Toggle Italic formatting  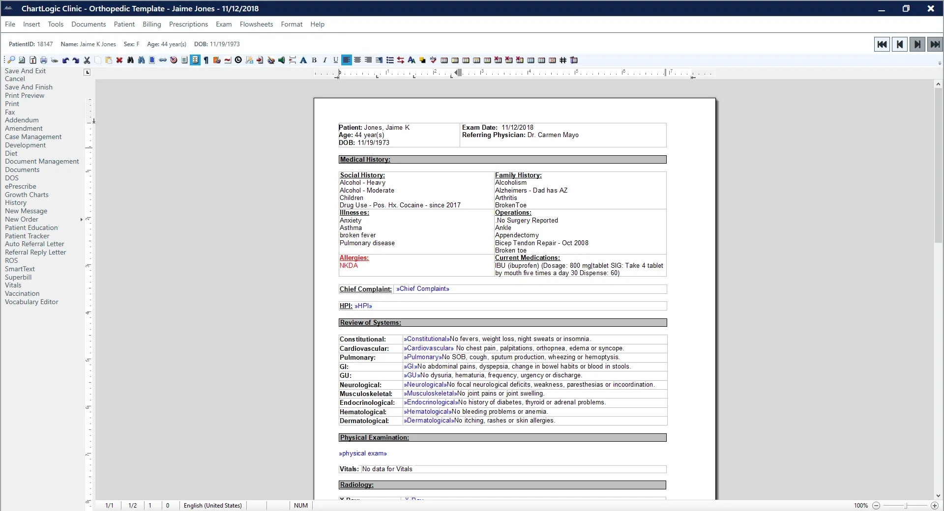325,60
